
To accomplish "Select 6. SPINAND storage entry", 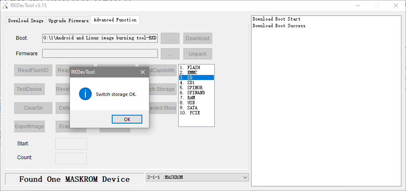I will [196, 93].
